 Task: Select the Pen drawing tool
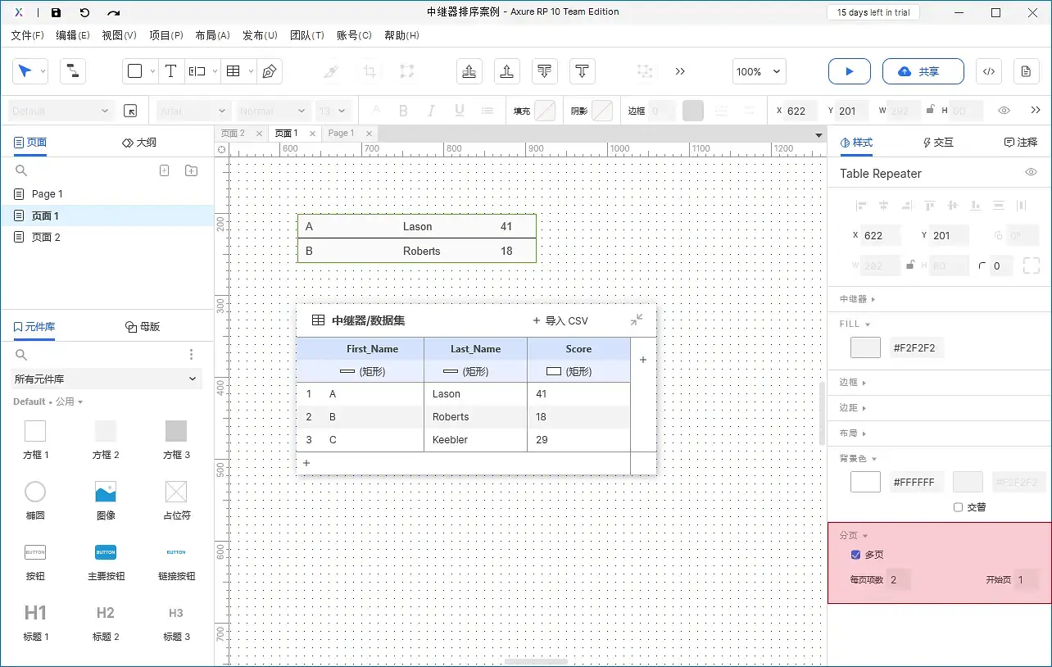[x=269, y=71]
